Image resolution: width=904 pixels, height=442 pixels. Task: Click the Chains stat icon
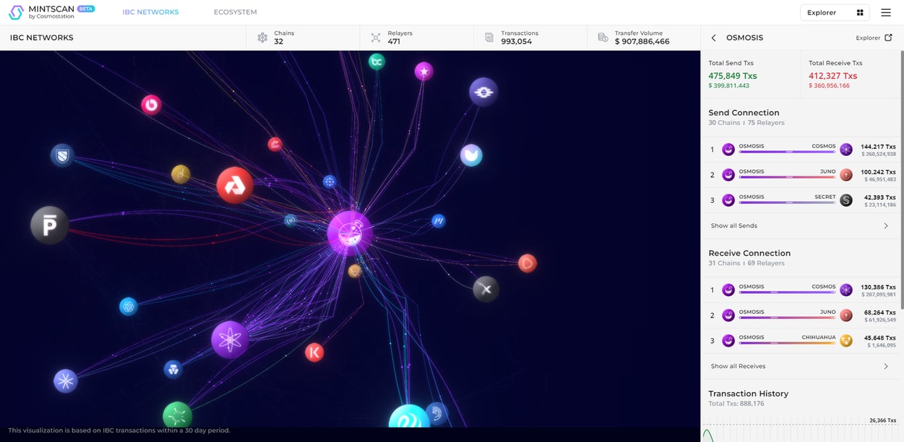[x=262, y=38]
